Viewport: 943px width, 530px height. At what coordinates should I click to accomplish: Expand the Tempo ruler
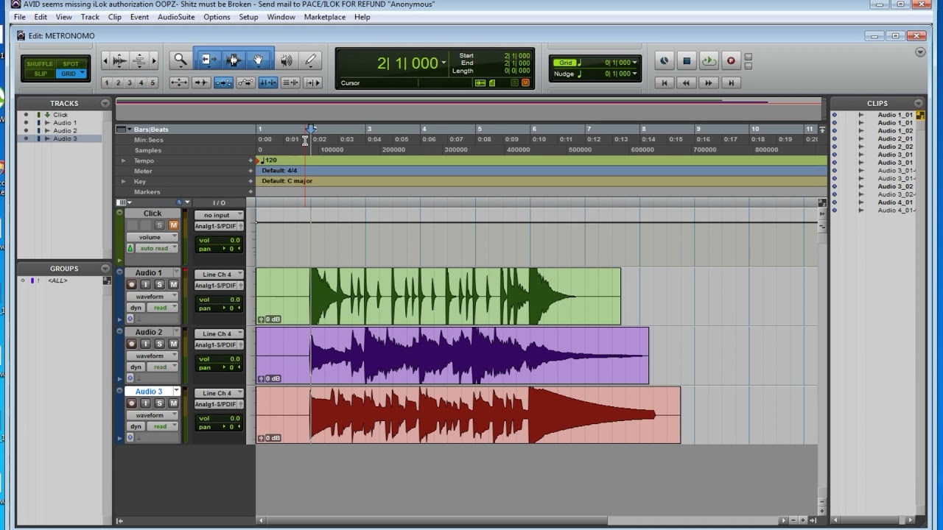[x=123, y=160]
